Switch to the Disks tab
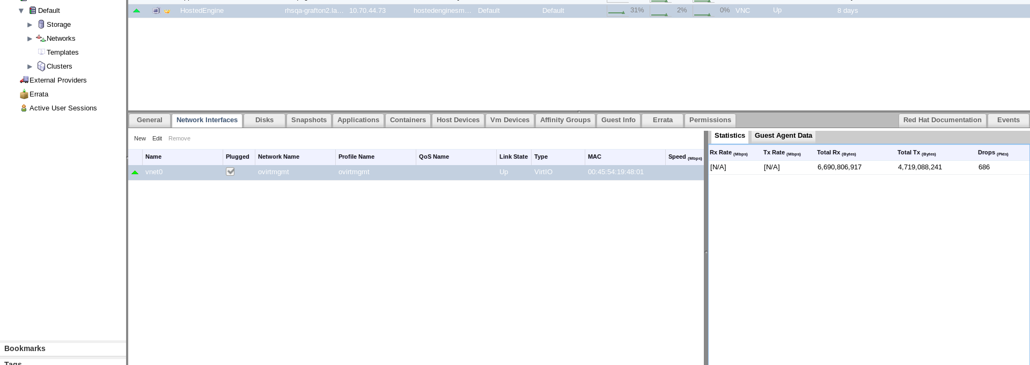Viewport: 1030px width, 365px height. click(264, 120)
